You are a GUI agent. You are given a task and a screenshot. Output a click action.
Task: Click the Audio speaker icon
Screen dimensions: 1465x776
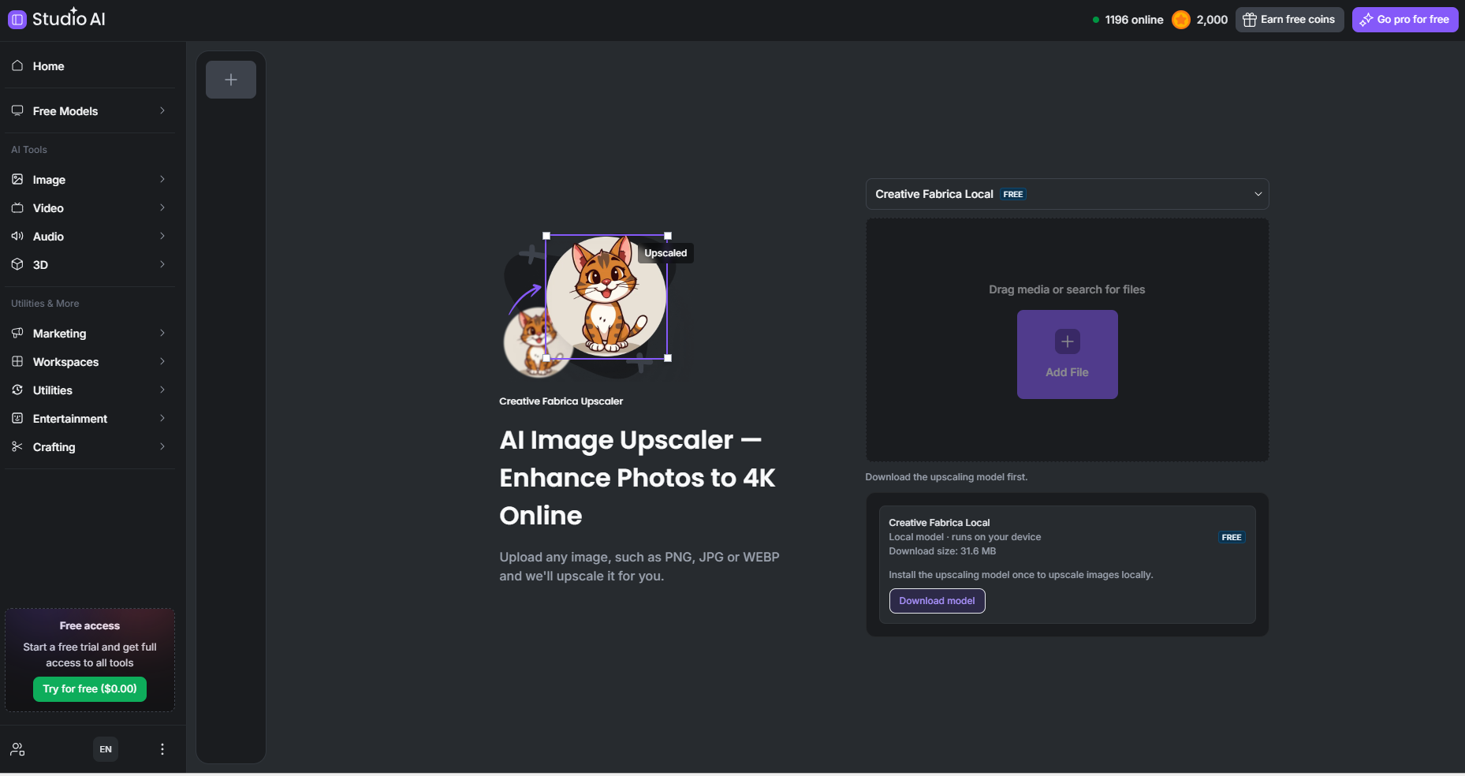17,236
